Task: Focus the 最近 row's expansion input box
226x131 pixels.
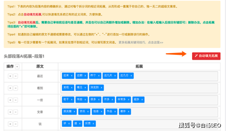Action: [139, 76]
